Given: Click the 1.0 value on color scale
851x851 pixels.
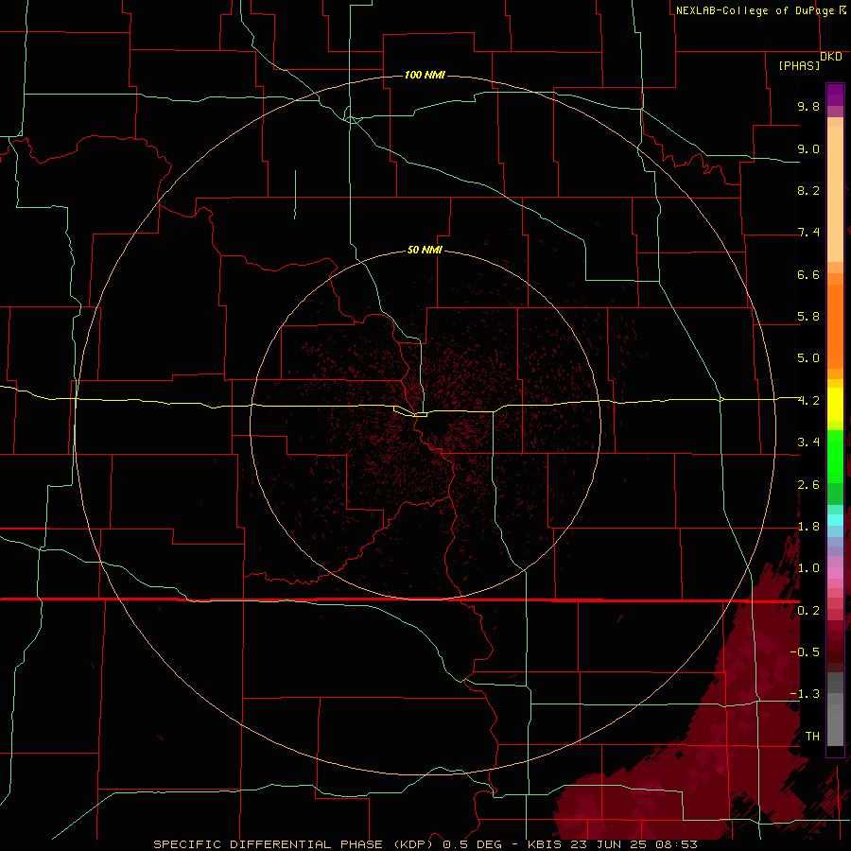Looking at the screenshot, I should (808, 568).
